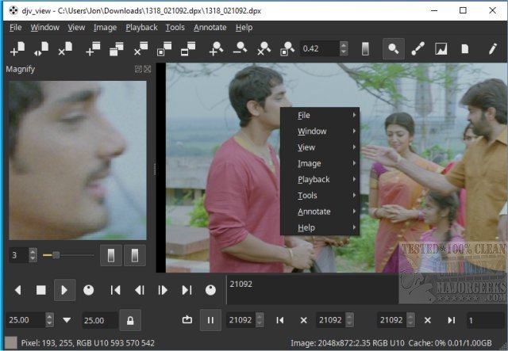Open the histogram tool
The image size is (508, 351).
click(441, 49)
